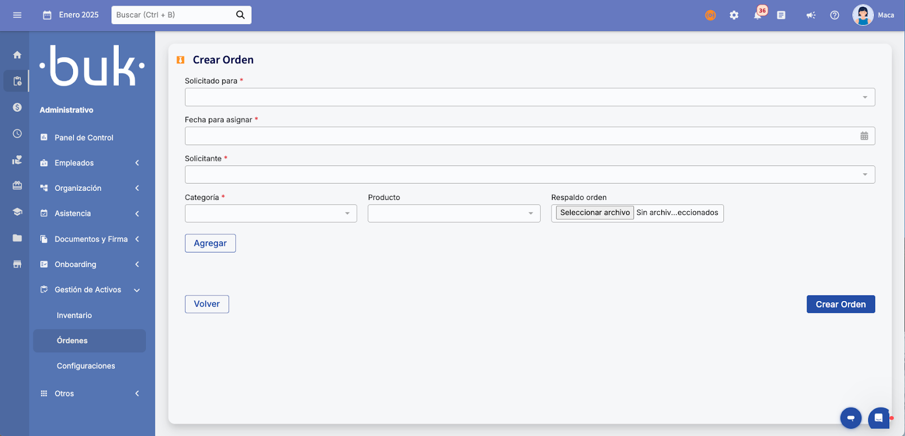905x436 pixels.
Task: Click the Agregar button
Action: (210, 243)
